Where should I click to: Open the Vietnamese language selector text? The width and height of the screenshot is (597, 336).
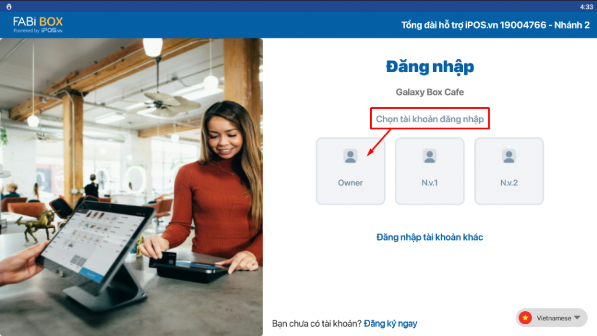553,319
